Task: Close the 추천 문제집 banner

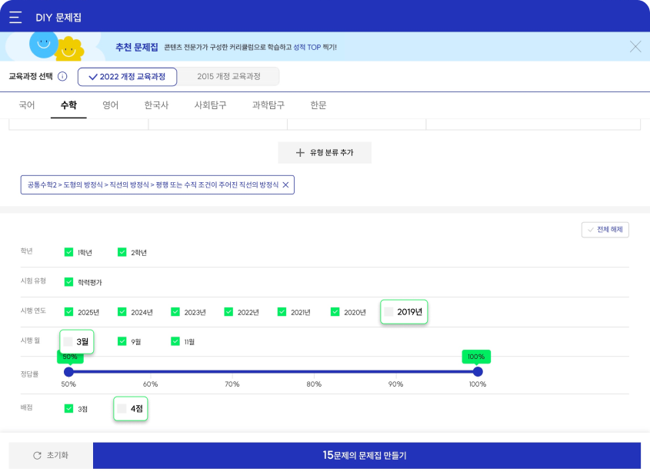Action: (x=635, y=47)
